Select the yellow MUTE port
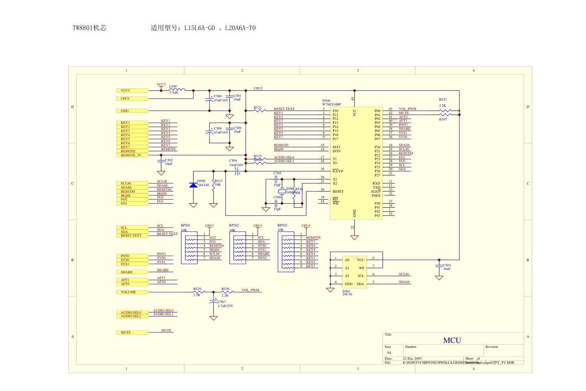Viewport: 586px width, 391px height. tap(133, 332)
